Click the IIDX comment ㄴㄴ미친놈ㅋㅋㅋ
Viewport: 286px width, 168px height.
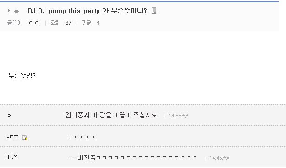[131, 157]
